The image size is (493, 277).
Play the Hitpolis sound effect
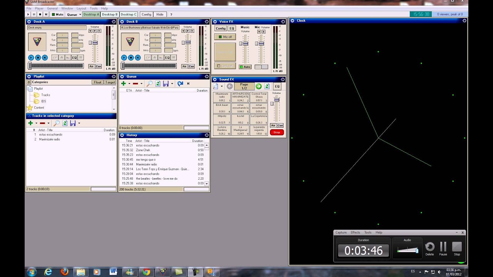[x=222, y=119]
